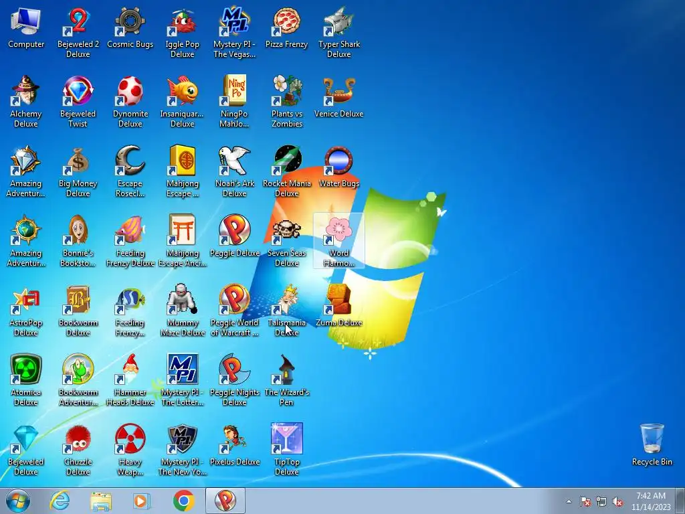This screenshot has width=685, height=514.
Task: Select Feeding Frenzy blue fish shortcut
Action: [x=130, y=311]
